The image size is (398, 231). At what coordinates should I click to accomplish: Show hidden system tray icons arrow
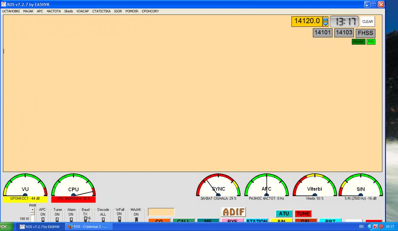(x=370, y=227)
